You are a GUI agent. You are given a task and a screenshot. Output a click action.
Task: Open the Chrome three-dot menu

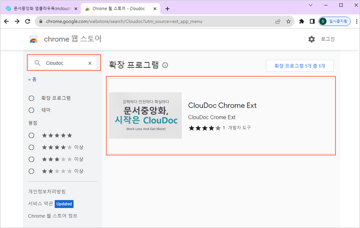pos(356,22)
